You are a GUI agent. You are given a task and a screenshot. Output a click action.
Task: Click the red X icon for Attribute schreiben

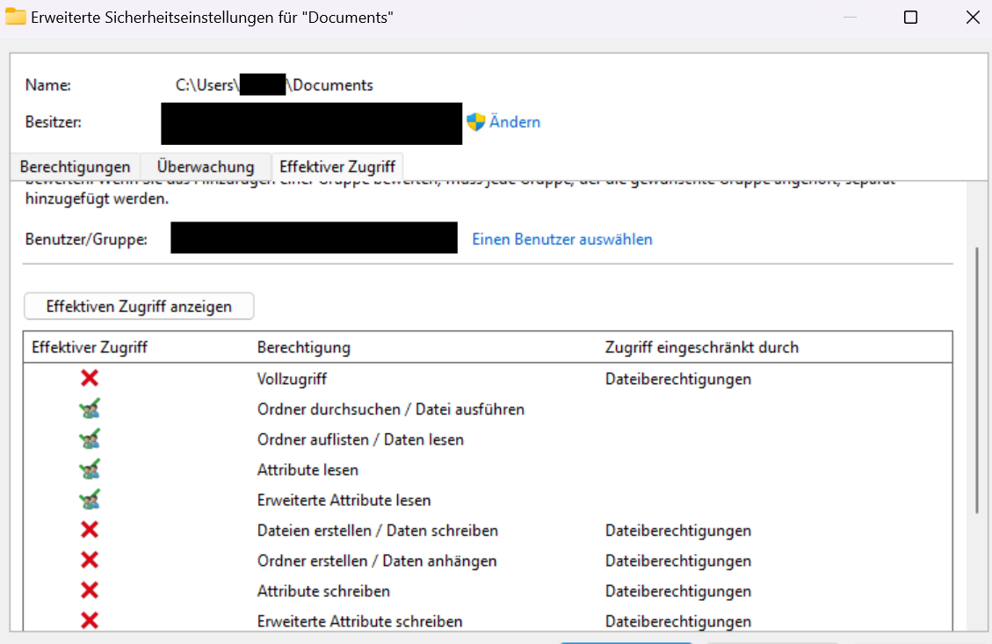pos(90,590)
